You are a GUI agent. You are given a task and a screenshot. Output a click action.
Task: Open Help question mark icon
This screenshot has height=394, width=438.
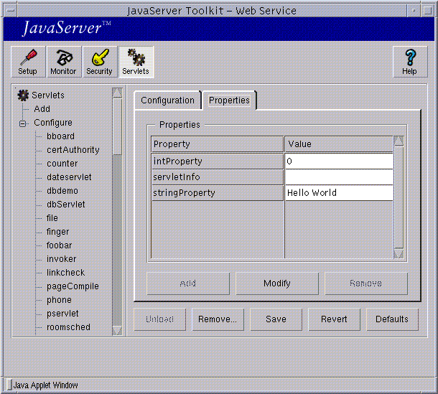pos(410,62)
